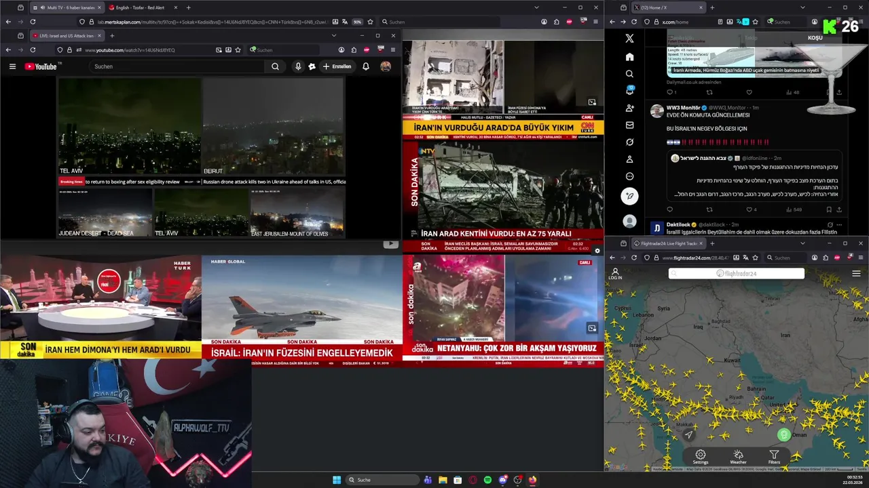
Task: Click Flightradar24 my-location arrow button
Action: click(688, 434)
